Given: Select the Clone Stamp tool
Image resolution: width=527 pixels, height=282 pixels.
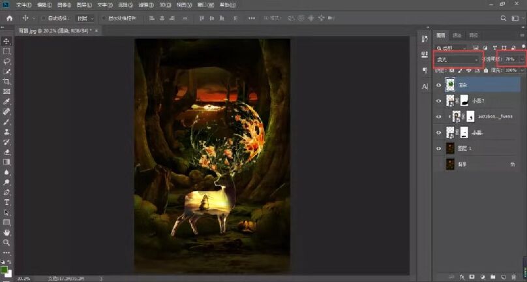Looking at the screenshot, I should (x=7, y=132).
